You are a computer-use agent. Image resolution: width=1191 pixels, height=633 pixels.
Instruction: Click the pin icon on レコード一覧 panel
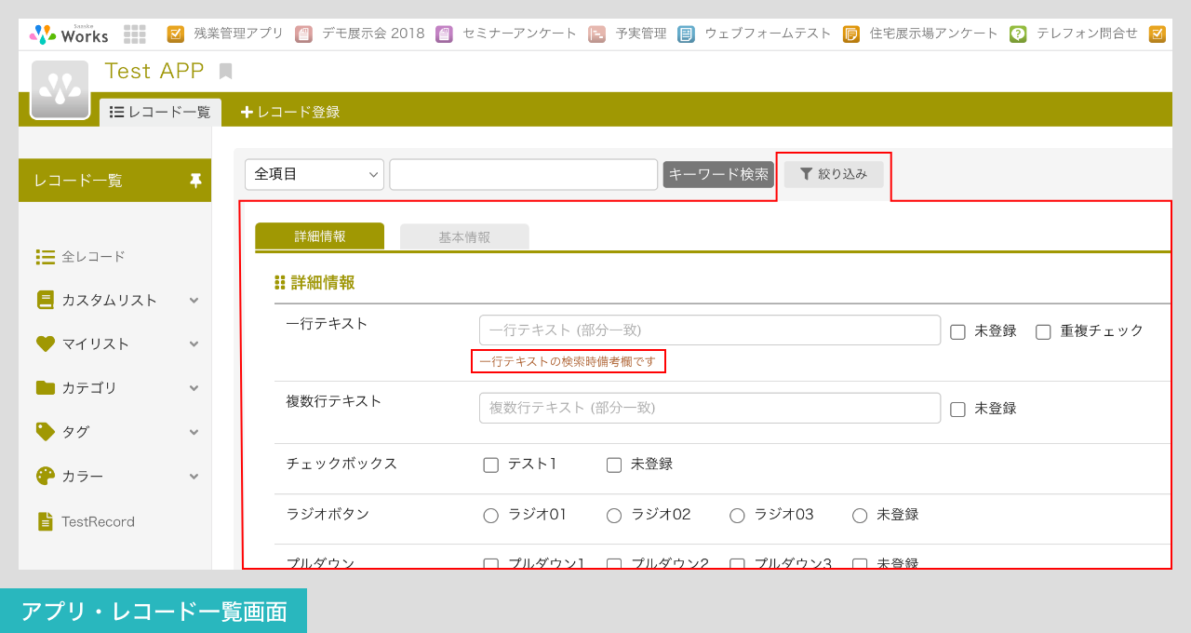click(x=194, y=180)
